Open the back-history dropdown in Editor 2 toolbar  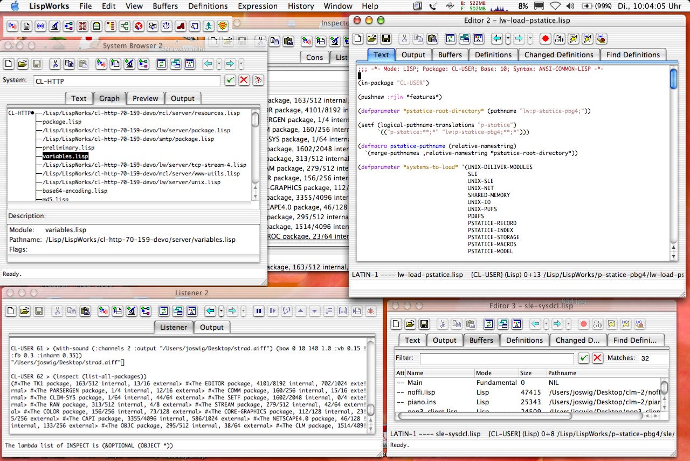click(508, 38)
